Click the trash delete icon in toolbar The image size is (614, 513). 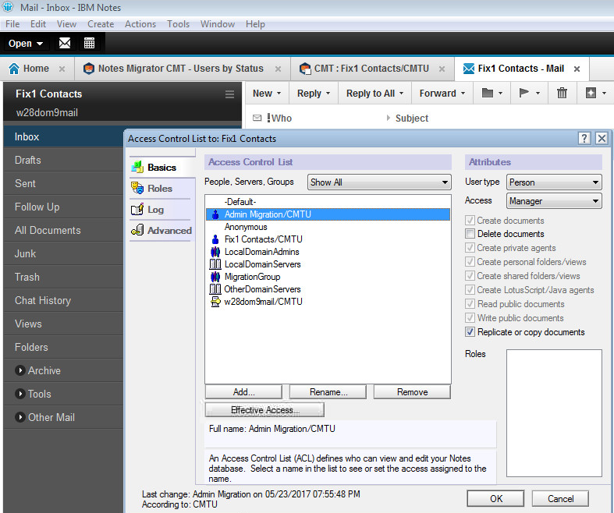pos(562,93)
